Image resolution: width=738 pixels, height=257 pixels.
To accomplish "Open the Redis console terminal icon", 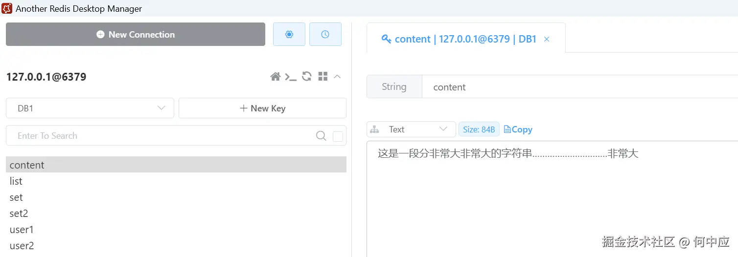I will (x=291, y=77).
